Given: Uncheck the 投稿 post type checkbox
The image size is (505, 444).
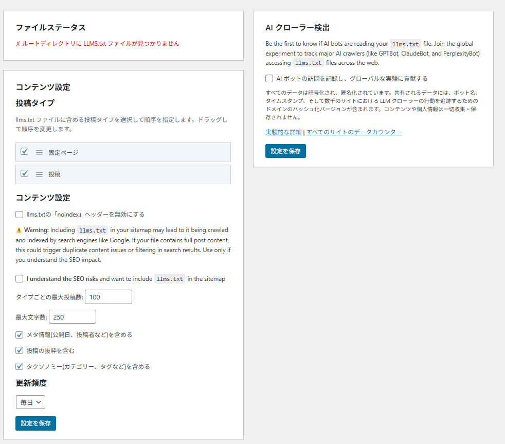Looking at the screenshot, I should (x=25, y=174).
